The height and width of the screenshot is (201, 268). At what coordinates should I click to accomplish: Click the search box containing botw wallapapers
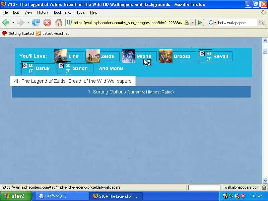(237, 23)
